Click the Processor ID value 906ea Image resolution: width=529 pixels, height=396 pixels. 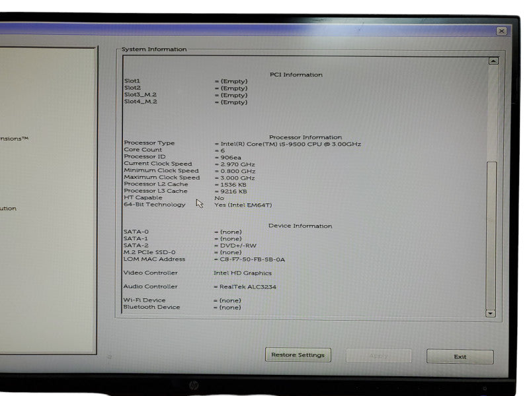pyautogui.click(x=231, y=158)
